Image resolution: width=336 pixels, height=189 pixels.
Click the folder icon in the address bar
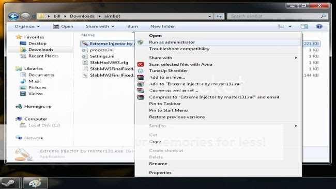point(41,16)
